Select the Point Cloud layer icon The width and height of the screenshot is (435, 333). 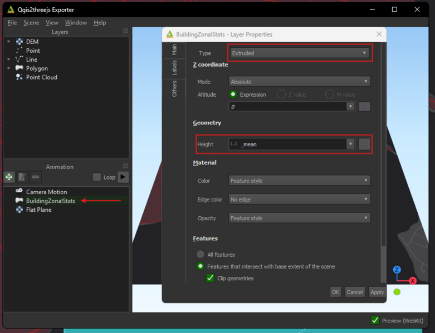(19, 77)
